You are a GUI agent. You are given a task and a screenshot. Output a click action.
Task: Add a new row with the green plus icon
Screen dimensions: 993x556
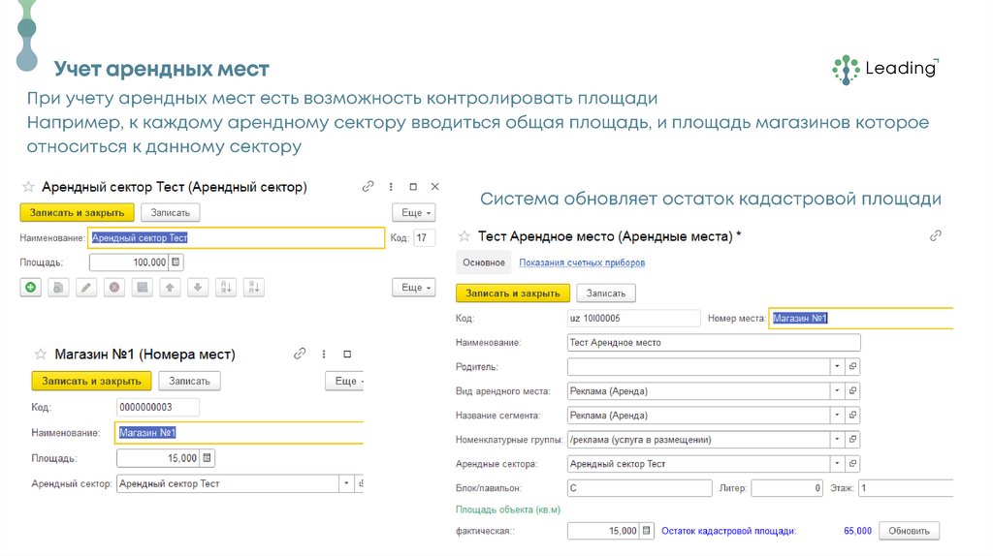click(x=30, y=287)
